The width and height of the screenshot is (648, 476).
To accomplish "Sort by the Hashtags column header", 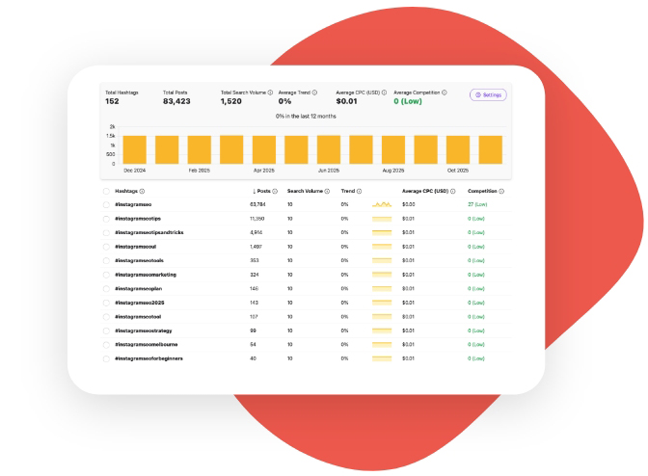I will [x=126, y=191].
